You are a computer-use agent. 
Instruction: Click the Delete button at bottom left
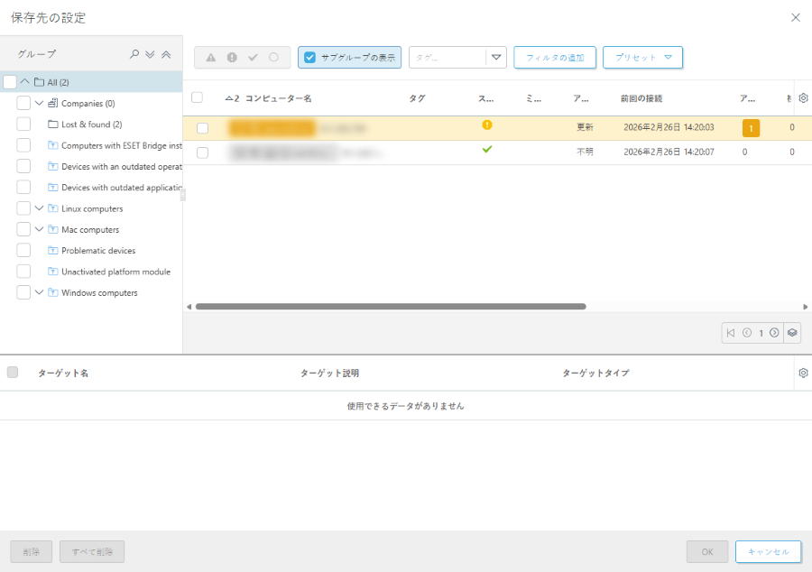pos(31,552)
